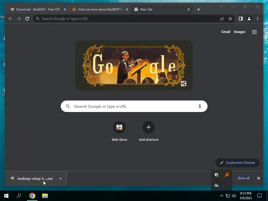Expand the beebeep-setup download options

60,178
